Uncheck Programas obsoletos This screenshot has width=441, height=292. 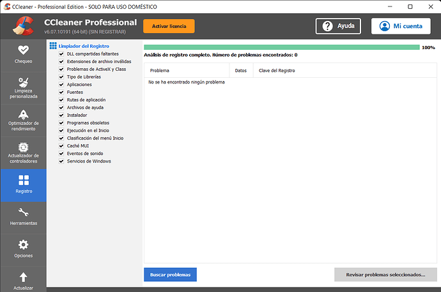61,123
